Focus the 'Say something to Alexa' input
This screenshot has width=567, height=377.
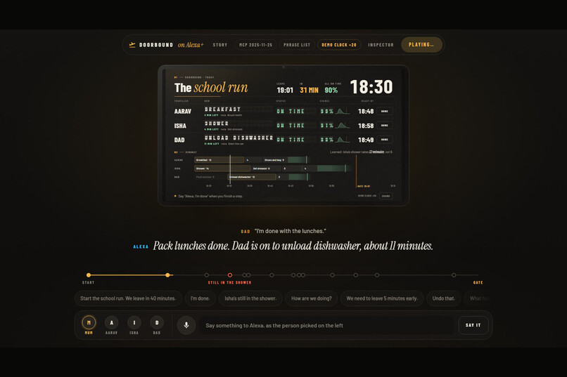[327, 326]
